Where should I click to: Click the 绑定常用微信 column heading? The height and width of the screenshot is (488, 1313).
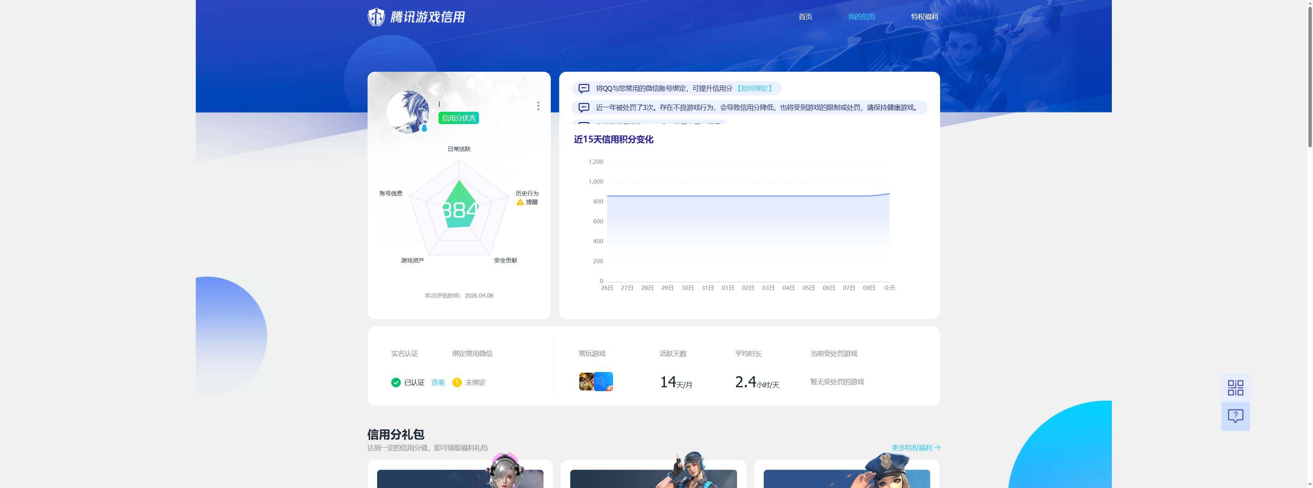point(472,354)
